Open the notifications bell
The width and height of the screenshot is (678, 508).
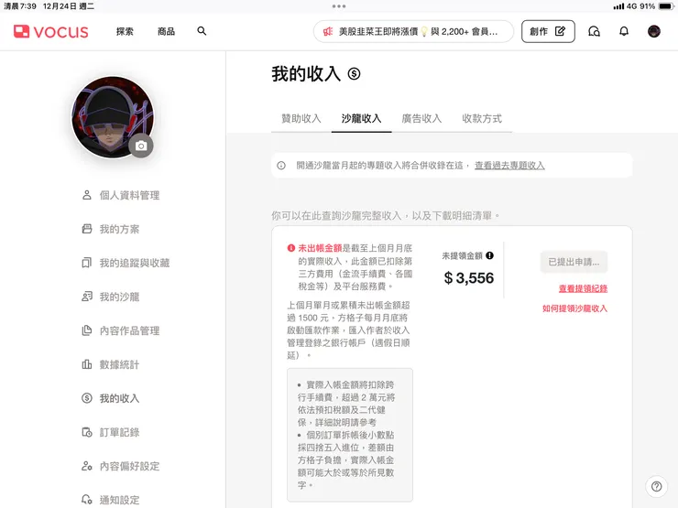(624, 31)
